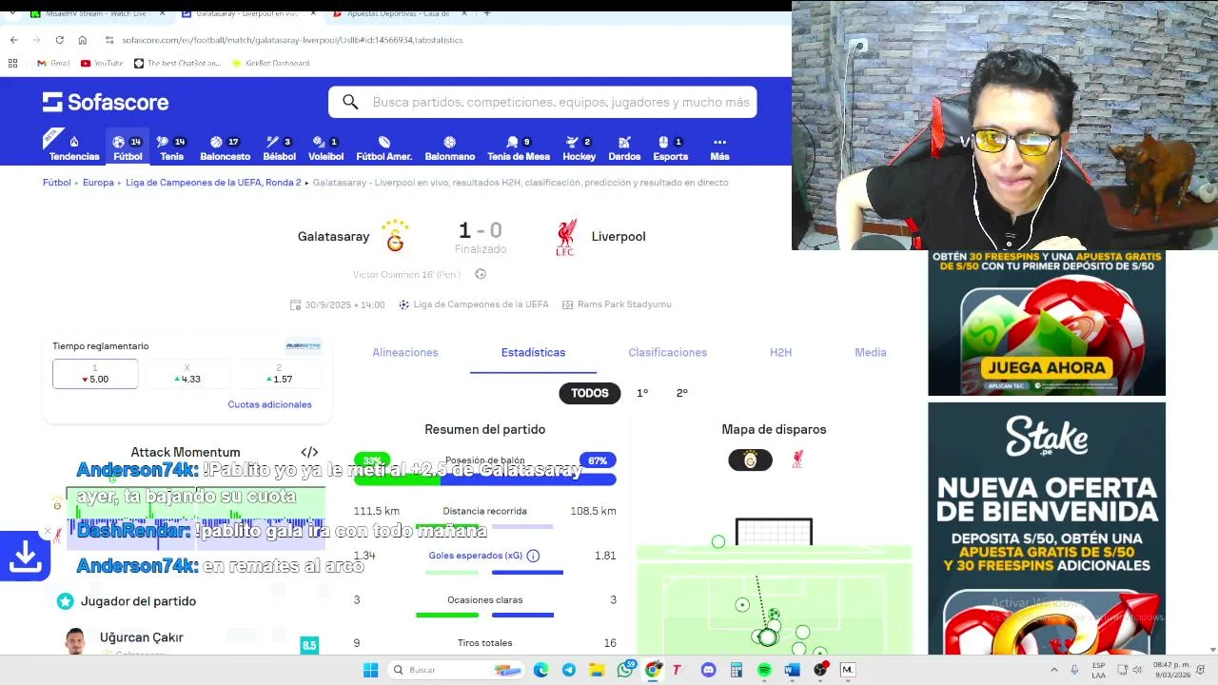The width and height of the screenshot is (1218, 685).
Task: Switch to the Alineaciones tab
Action: [x=405, y=352]
